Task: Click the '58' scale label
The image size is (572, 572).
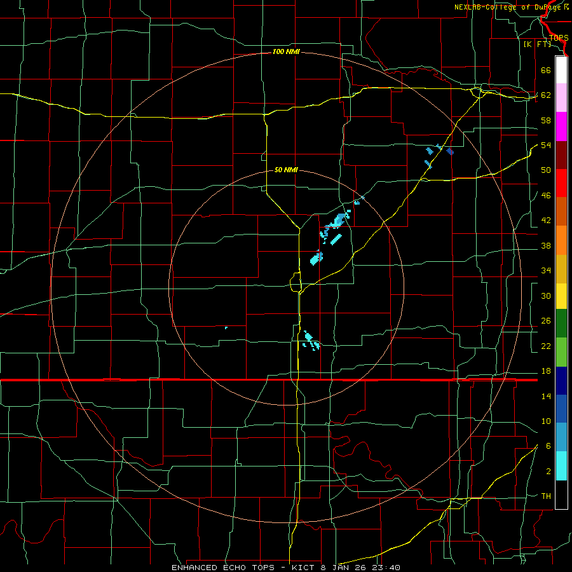Action: [546, 120]
